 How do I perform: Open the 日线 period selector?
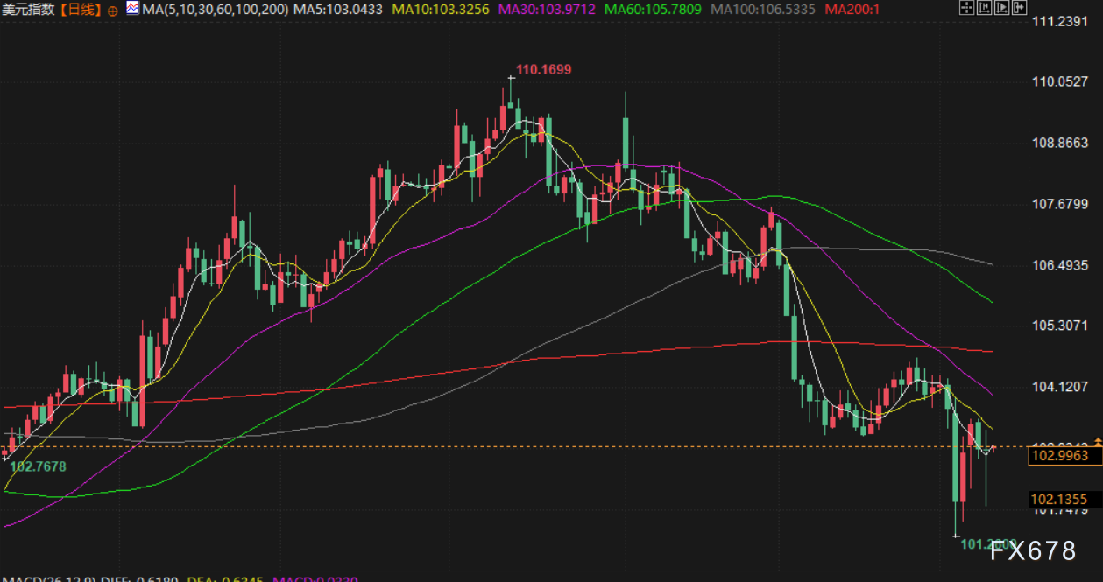tap(81, 10)
